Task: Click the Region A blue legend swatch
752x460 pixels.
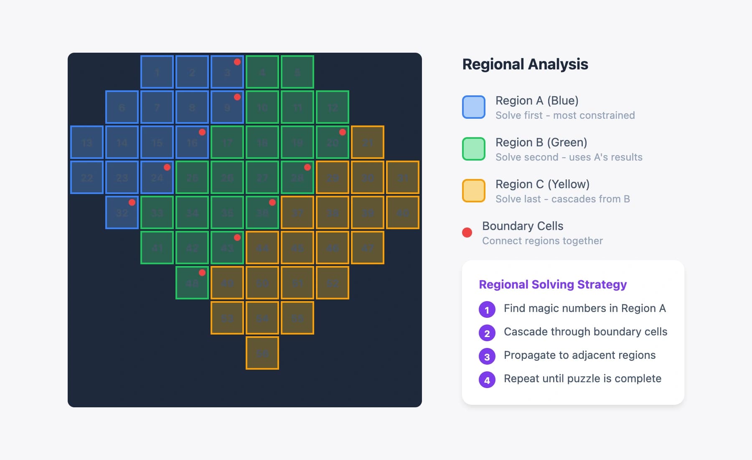Action: (x=474, y=107)
